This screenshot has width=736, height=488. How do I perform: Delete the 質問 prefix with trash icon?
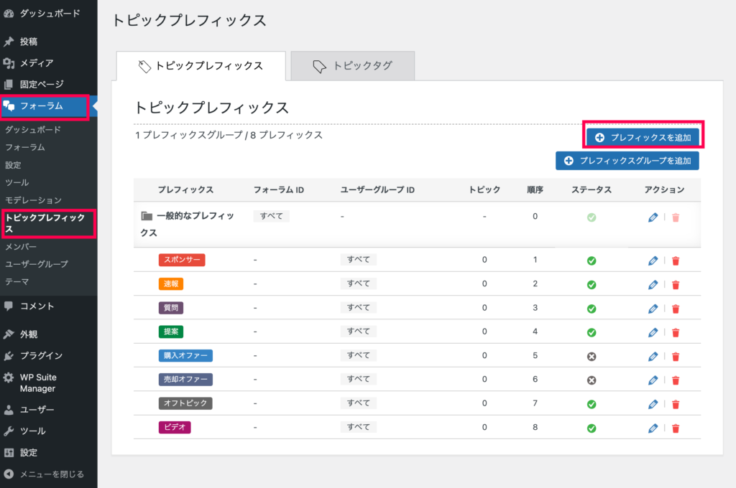676,309
